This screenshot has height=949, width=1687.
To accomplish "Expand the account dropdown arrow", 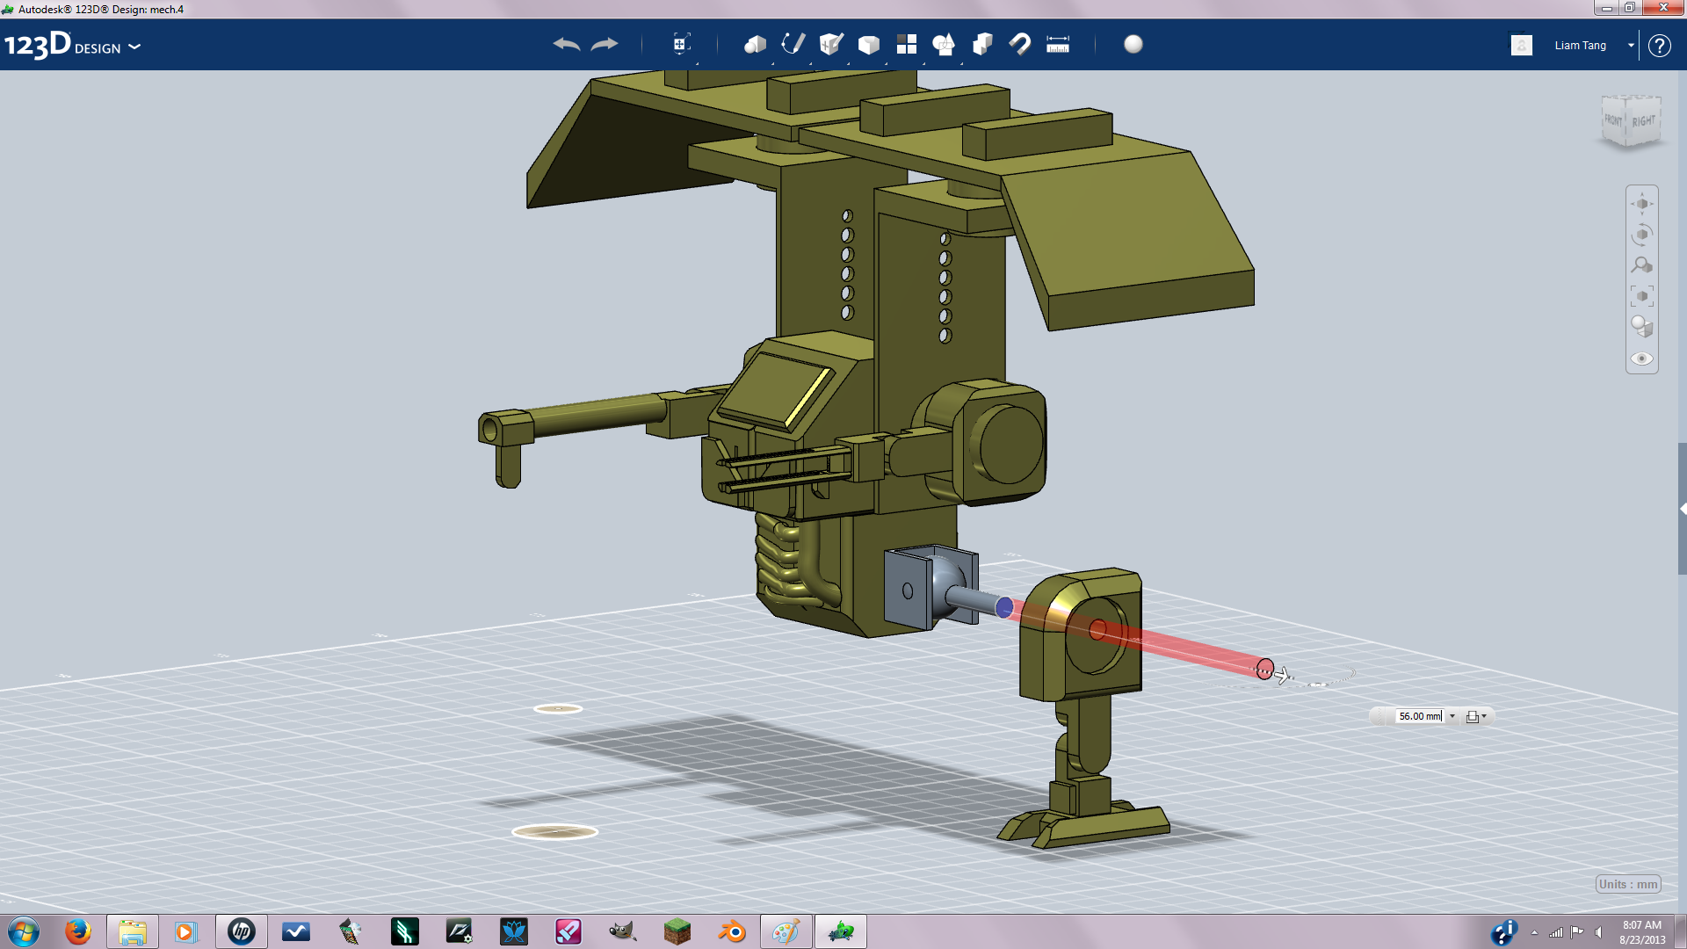I will tap(1631, 46).
